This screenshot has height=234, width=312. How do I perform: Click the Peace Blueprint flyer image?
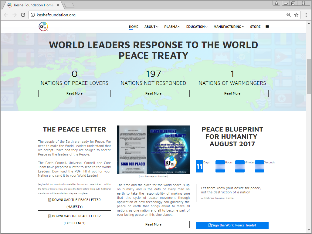click(x=153, y=149)
